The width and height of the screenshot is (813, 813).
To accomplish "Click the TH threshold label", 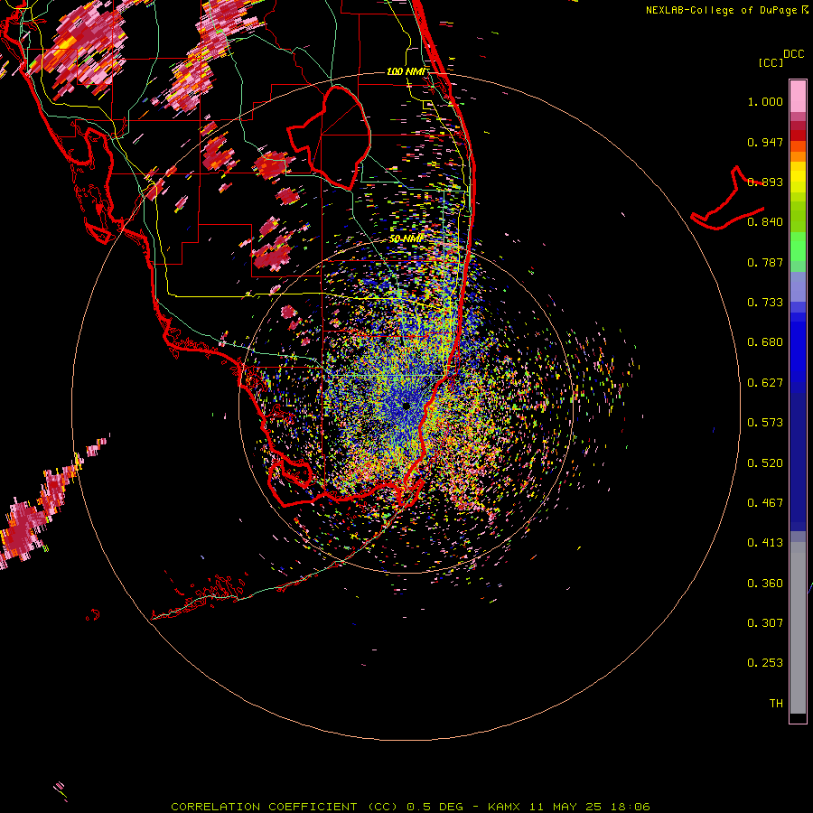I will 776,704.
